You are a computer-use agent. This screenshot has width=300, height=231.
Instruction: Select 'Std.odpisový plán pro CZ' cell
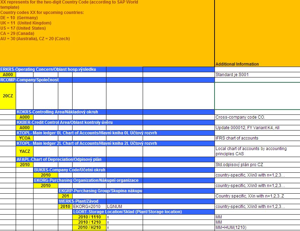pyautogui.click(x=257, y=165)
